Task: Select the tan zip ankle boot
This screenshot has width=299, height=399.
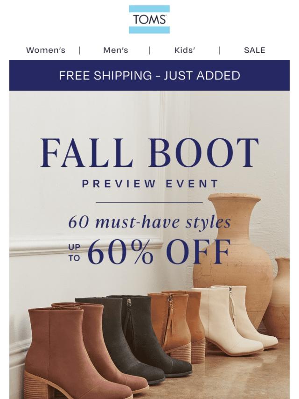Action: tap(176, 326)
